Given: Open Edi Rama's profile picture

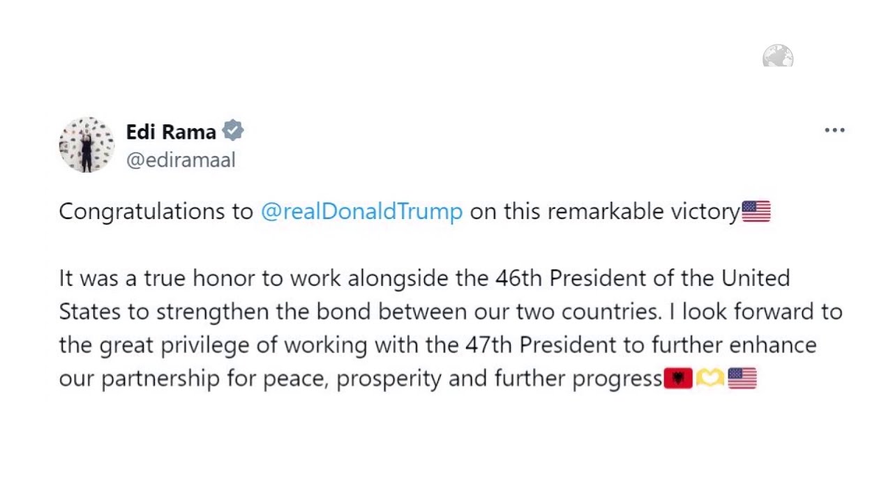Looking at the screenshot, I should (x=87, y=145).
